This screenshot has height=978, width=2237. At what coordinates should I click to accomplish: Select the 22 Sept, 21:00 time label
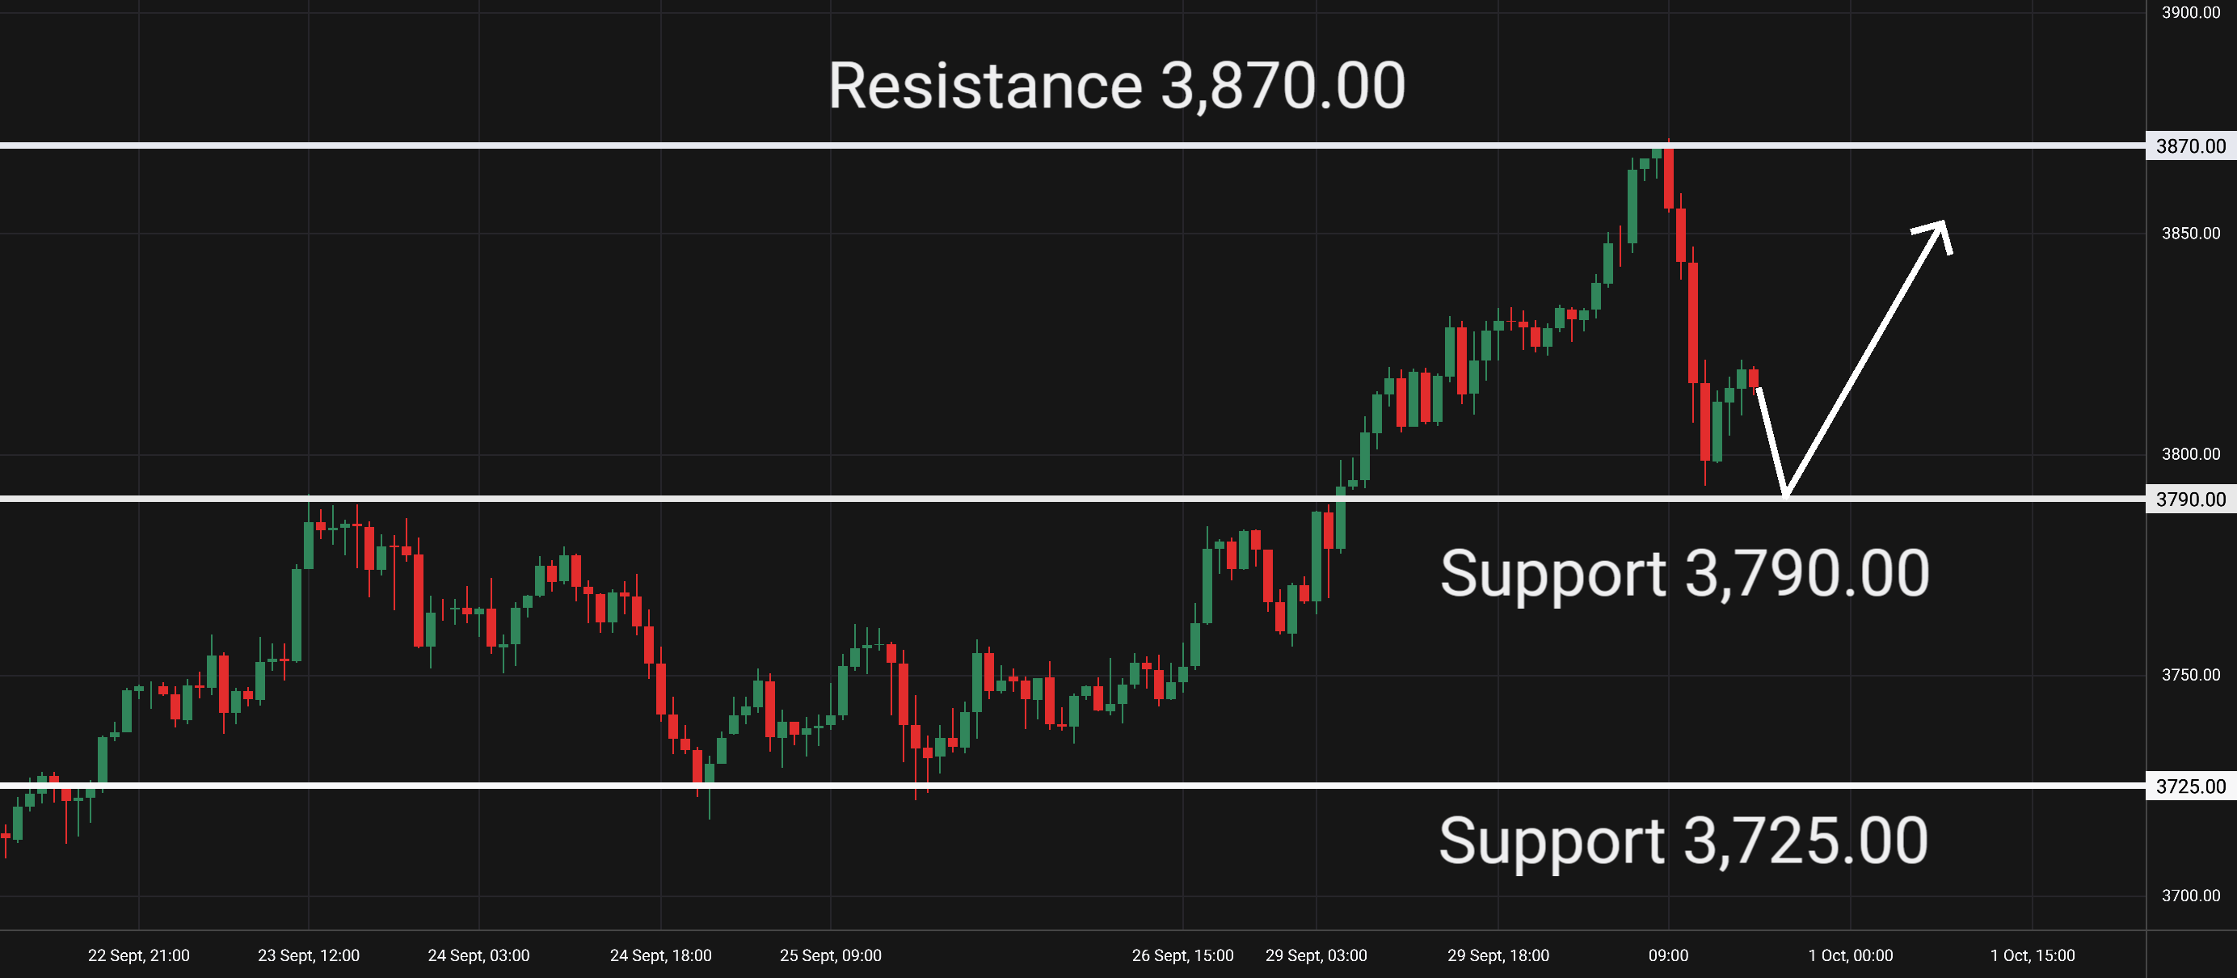tap(139, 955)
